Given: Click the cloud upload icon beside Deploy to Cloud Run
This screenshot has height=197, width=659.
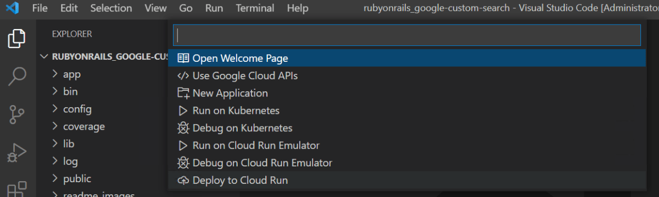Looking at the screenshot, I should click(x=183, y=181).
